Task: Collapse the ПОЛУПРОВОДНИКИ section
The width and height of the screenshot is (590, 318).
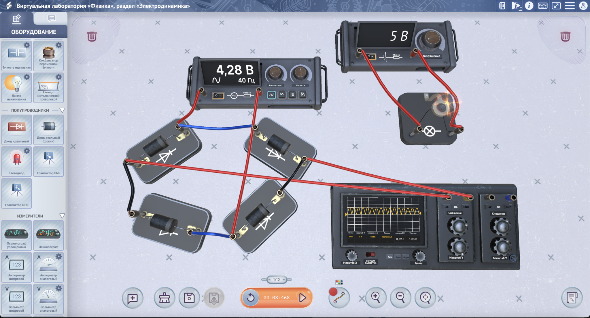Action: (x=62, y=110)
